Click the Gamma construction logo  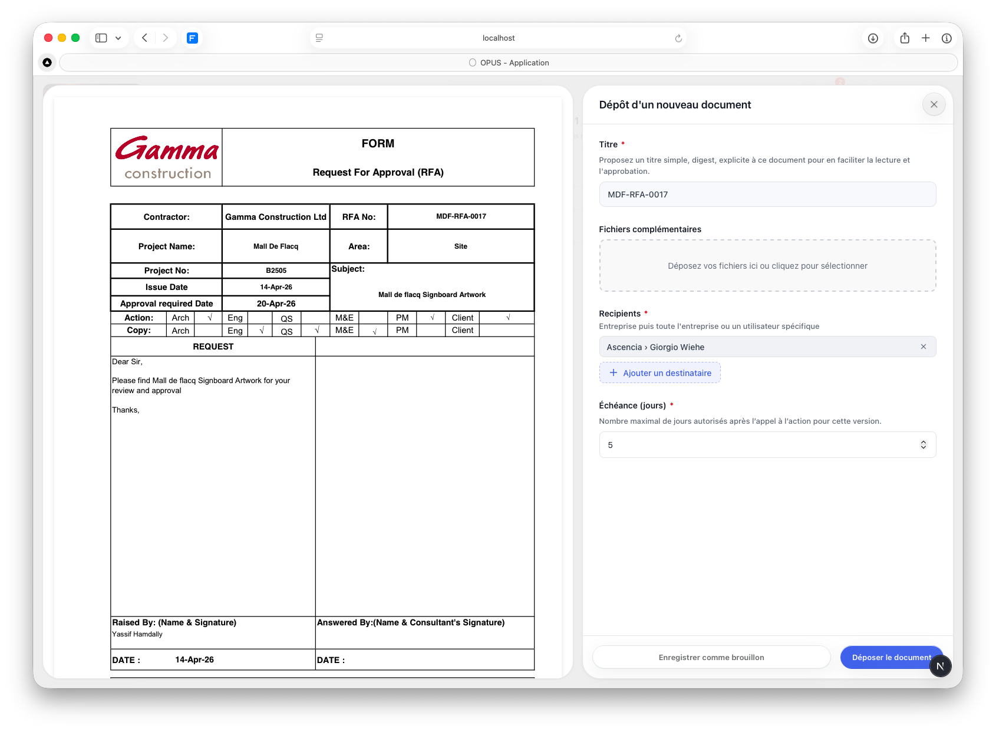coord(167,157)
